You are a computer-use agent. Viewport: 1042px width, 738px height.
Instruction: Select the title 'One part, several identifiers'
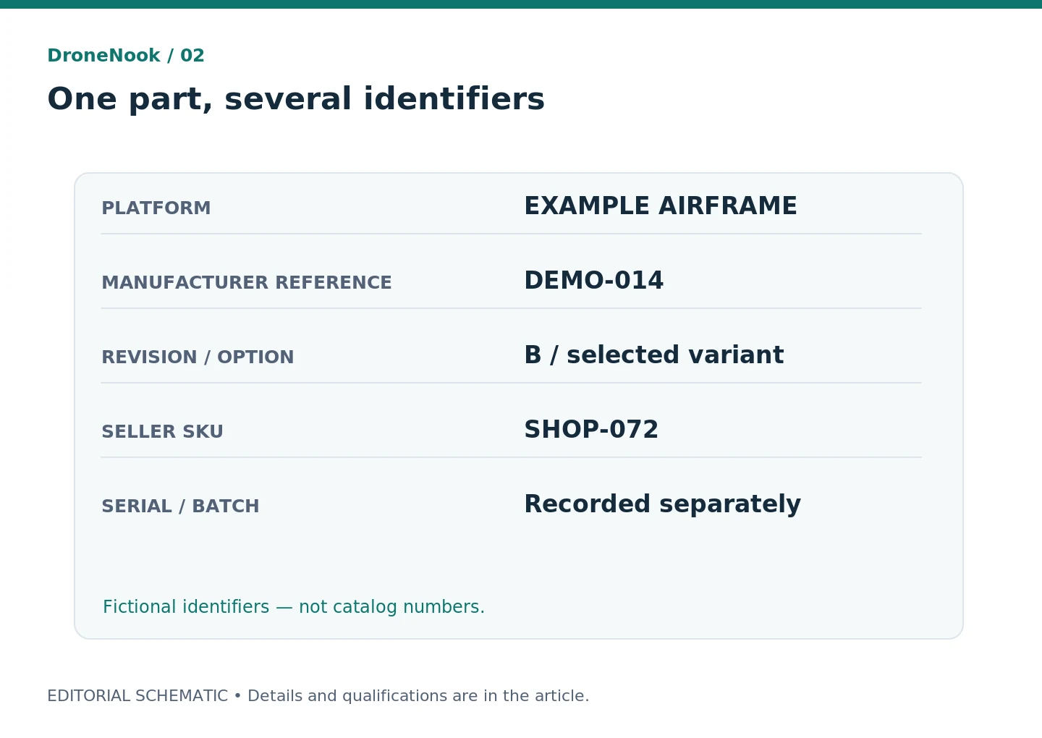click(x=296, y=99)
